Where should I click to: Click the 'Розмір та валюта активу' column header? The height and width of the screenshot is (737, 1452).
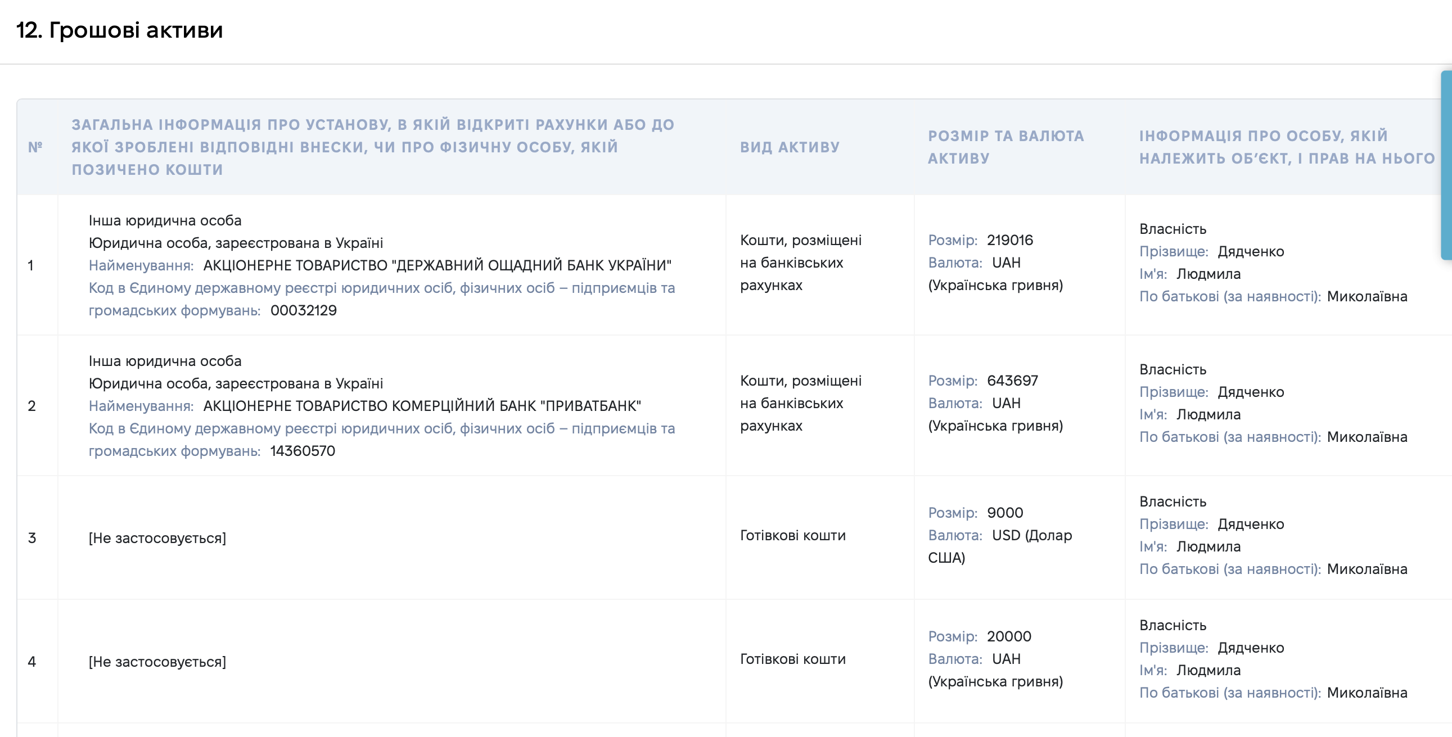point(1005,147)
